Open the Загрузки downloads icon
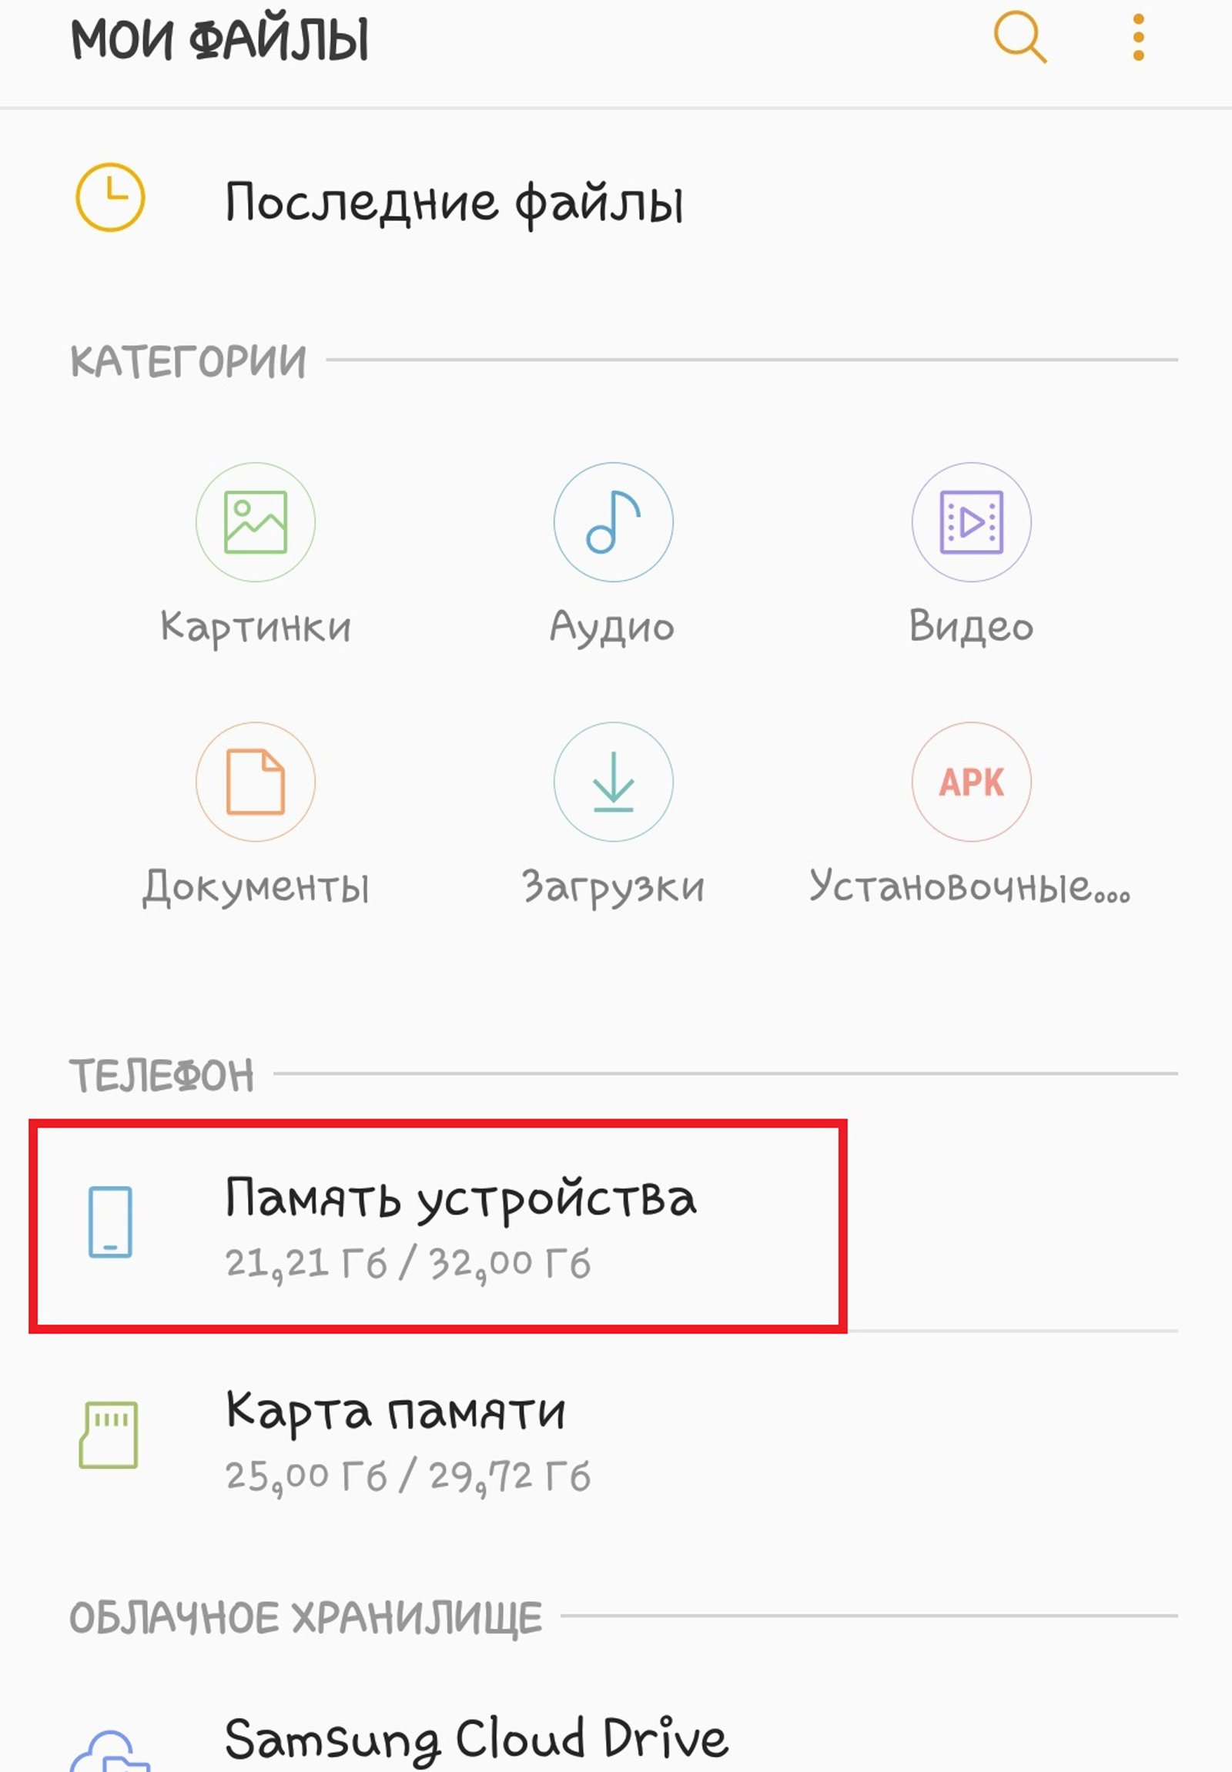 coord(613,781)
